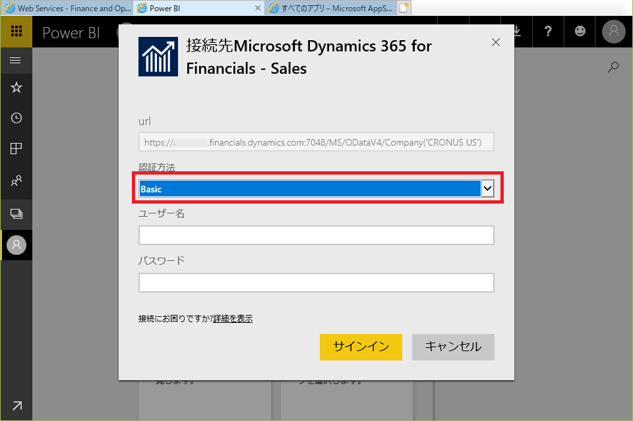Switch to すべてのアプリ AppSource tab
633x421 pixels.
tap(331, 8)
